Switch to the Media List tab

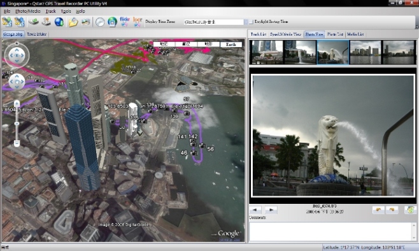pyautogui.click(x=355, y=34)
